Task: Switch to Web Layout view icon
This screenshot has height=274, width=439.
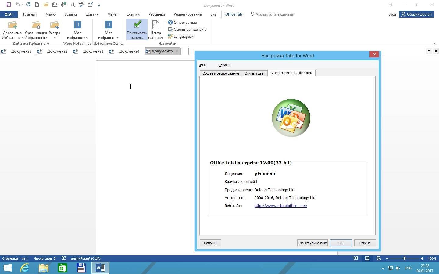Action: [x=379, y=258]
